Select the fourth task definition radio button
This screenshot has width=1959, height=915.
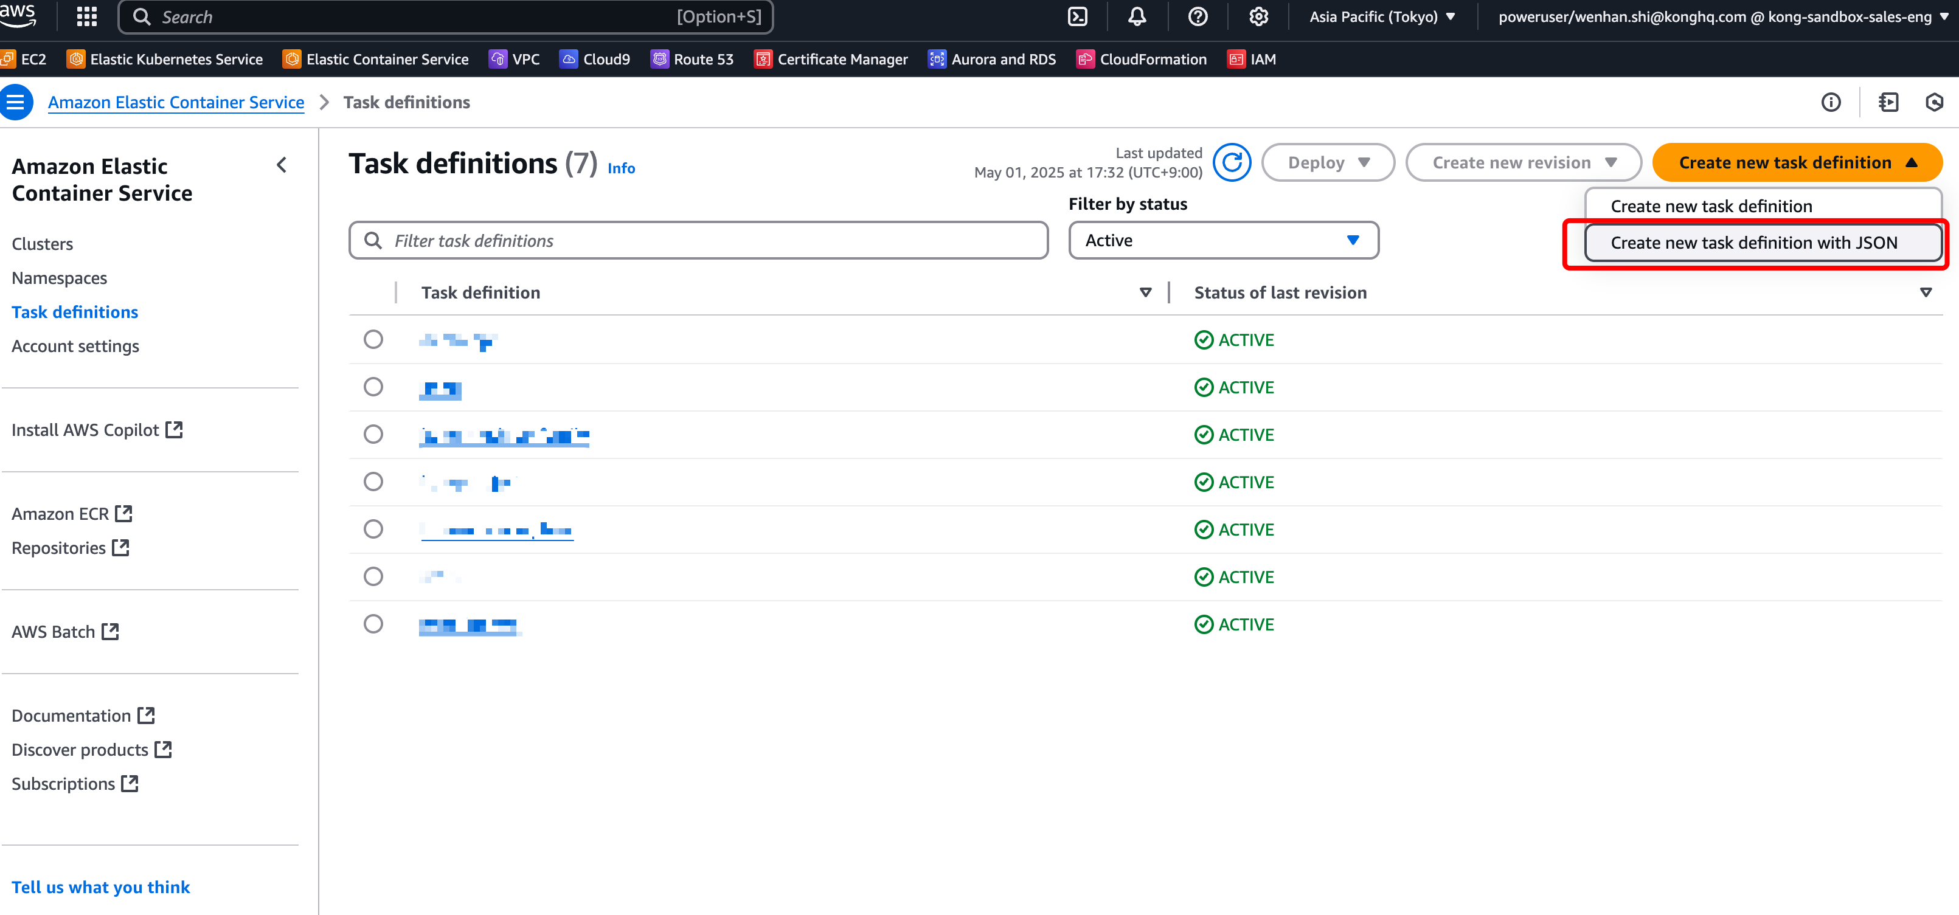(x=373, y=482)
